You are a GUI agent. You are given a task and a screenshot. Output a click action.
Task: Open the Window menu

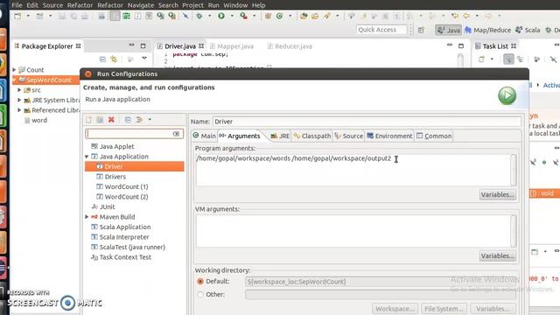(x=235, y=5)
